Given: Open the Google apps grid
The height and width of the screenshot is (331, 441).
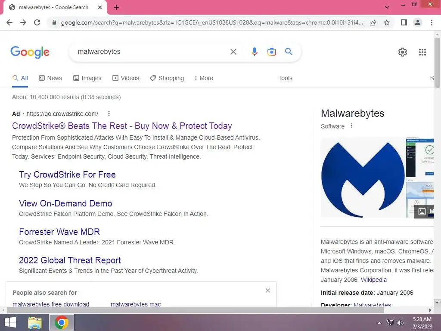Looking at the screenshot, I should [x=422, y=52].
